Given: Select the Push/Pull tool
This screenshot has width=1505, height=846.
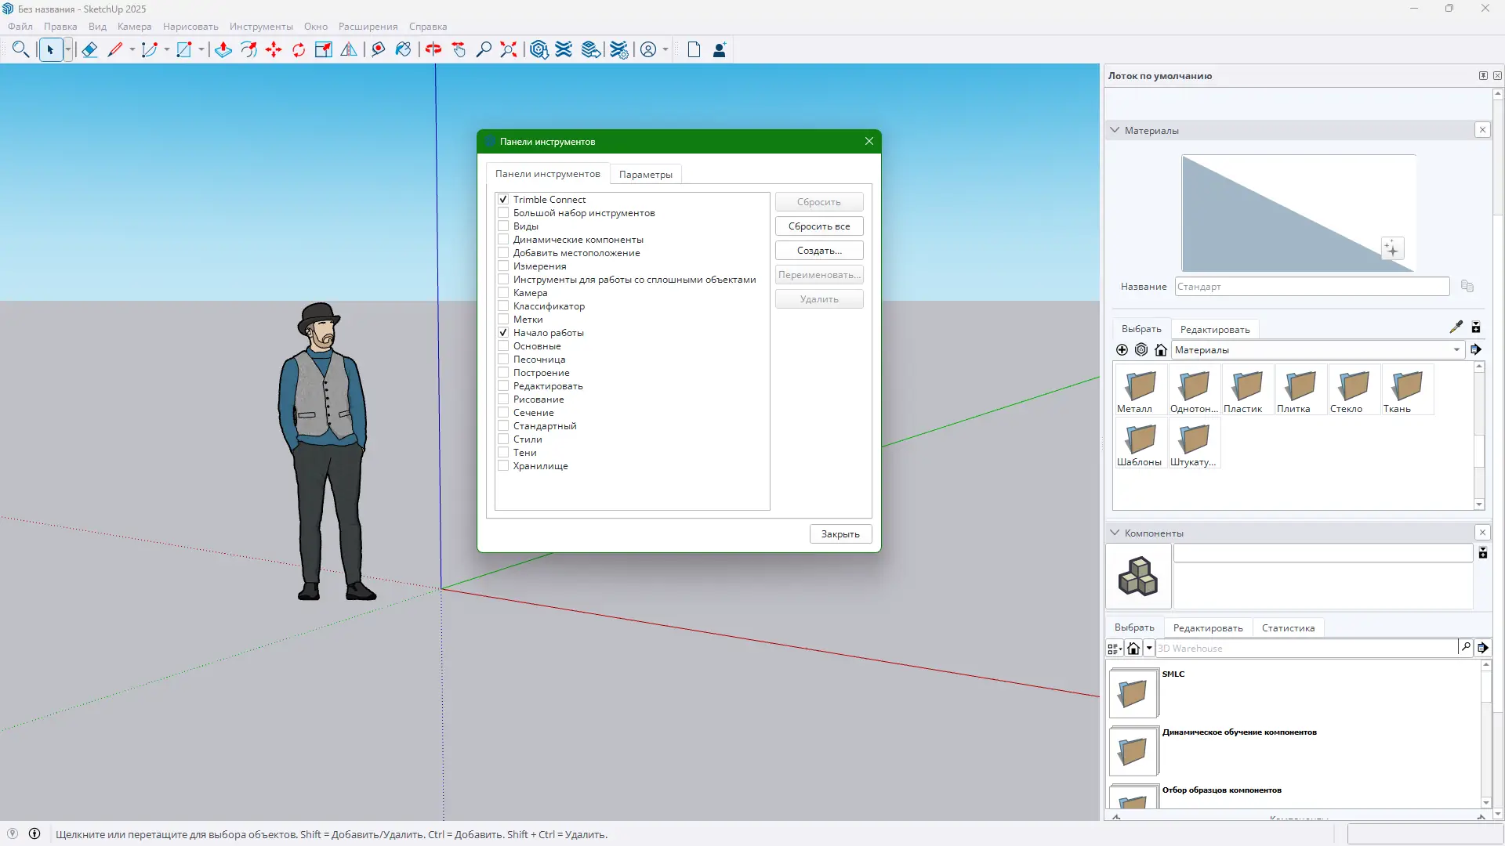Looking at the screenshot, I should coord(223,50).
